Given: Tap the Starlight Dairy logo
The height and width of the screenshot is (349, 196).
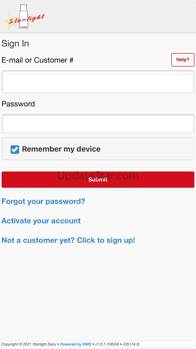Looking at the screenshot, I should click(24, 17).
